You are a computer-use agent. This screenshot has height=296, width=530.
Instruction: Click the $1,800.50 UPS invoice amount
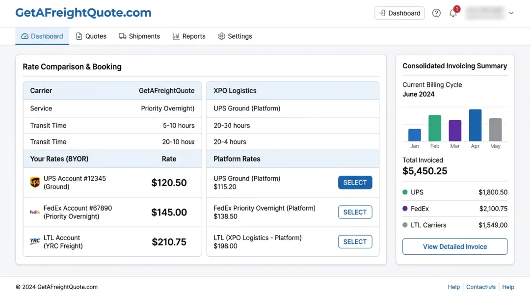(x=493, y=192)
